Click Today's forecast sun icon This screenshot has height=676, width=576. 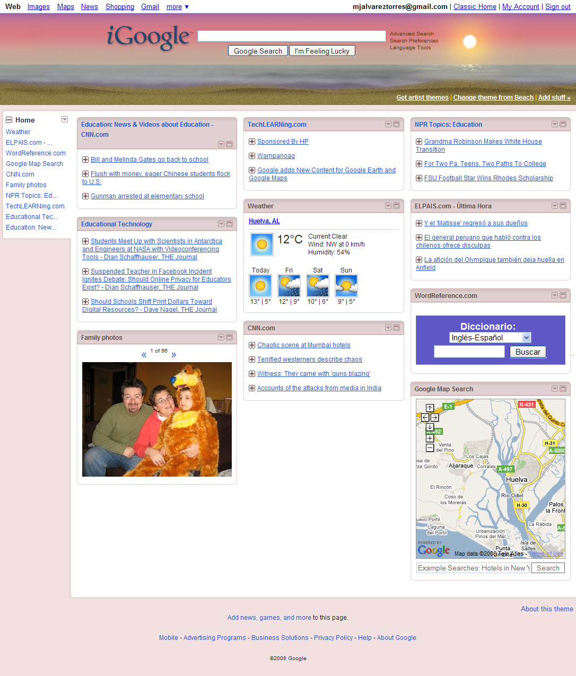[260, 286]
